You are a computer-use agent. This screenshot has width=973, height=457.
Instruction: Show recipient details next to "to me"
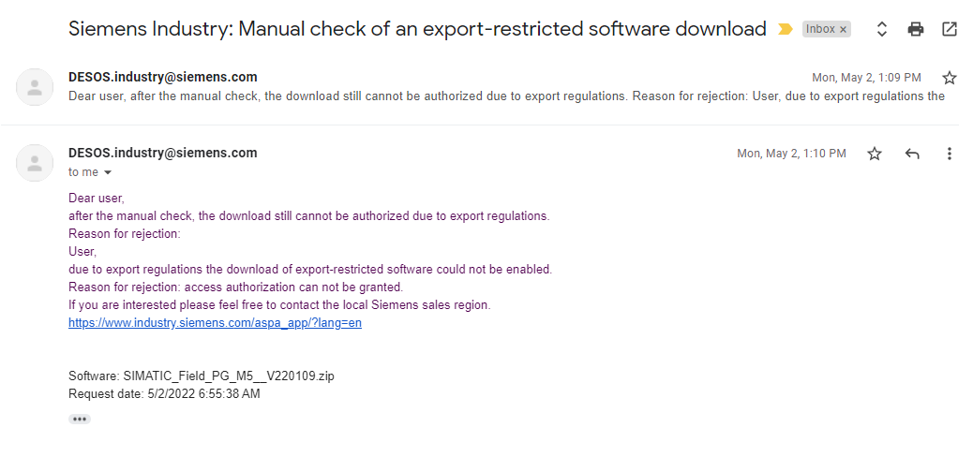pyautogui.click(x=108, y=173)
